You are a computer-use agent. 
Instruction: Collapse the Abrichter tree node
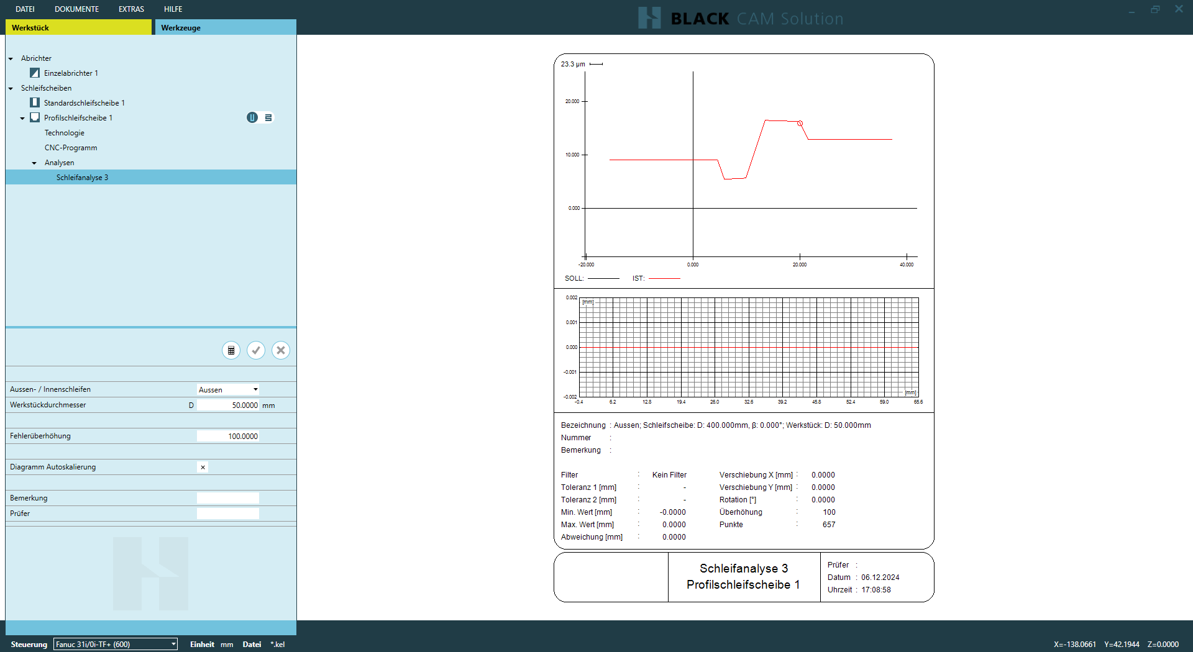pos(11,58)
